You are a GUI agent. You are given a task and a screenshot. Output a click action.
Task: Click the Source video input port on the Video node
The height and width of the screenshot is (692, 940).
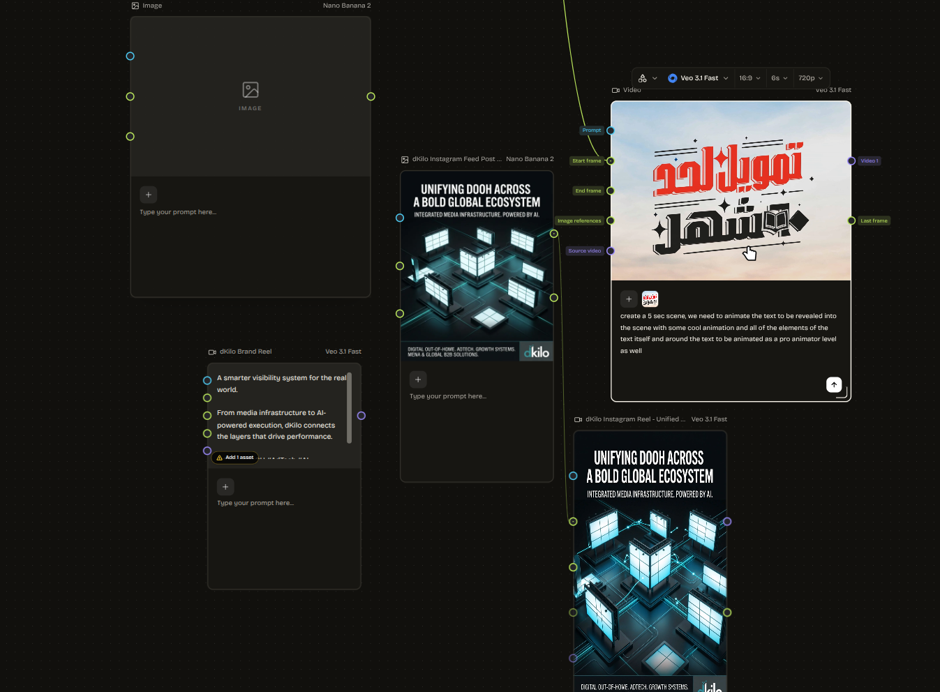click(x=611, y=251)
